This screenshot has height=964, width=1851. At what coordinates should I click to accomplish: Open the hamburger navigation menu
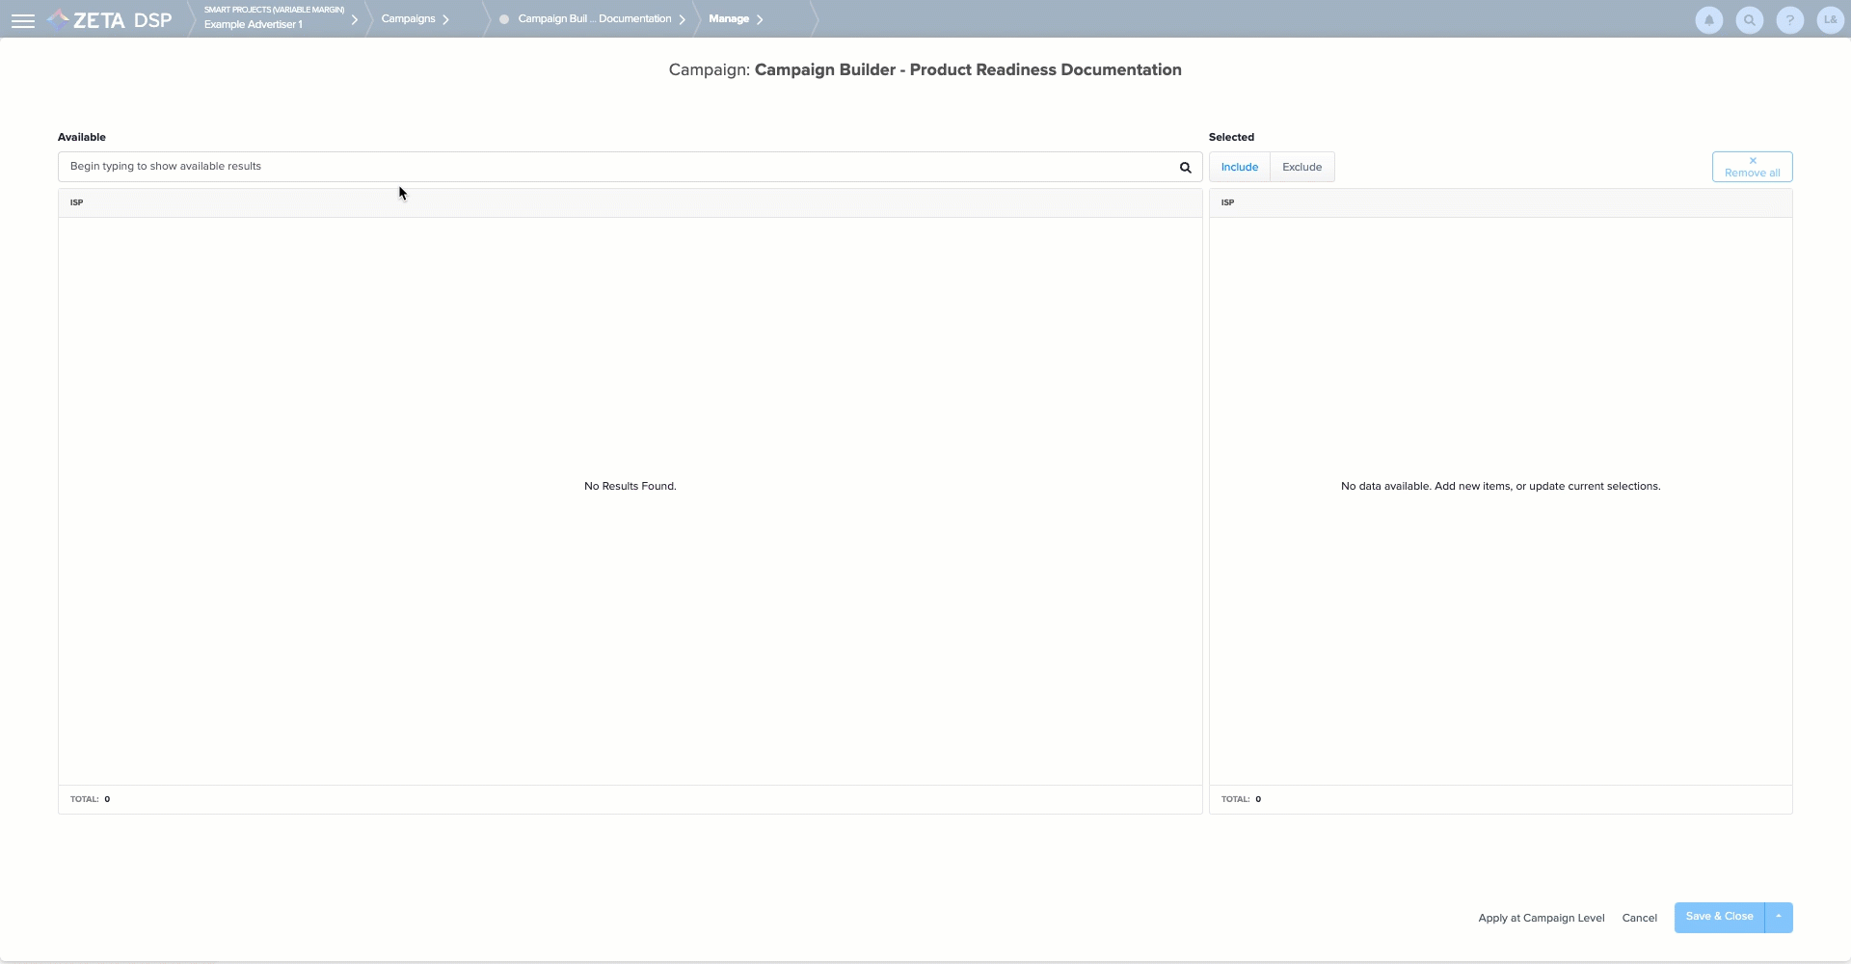click(23, 20)
